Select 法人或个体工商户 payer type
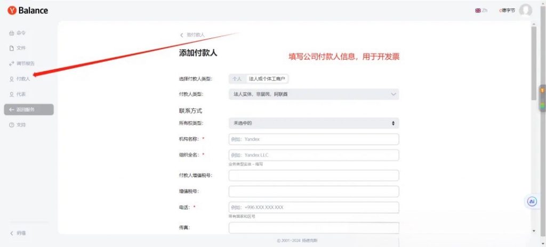This screenshot has height=247, width=546. (267, 79)
